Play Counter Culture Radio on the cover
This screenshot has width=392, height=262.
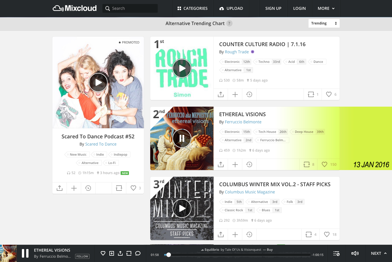(x=182, y=68)
